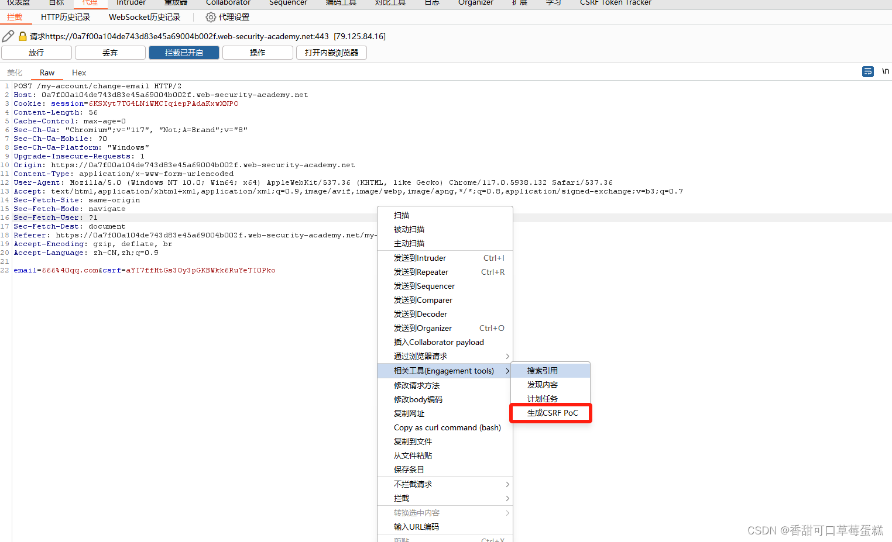Open the 代理设置 tab
Image resolution: width=892 pixels, height=542 pixels.
pyautogui.click(x=228, y=18)
